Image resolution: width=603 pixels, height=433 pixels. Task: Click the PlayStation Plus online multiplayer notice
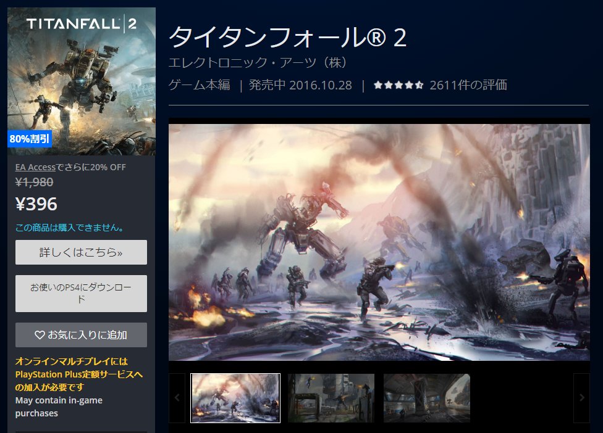click(79, 374)
